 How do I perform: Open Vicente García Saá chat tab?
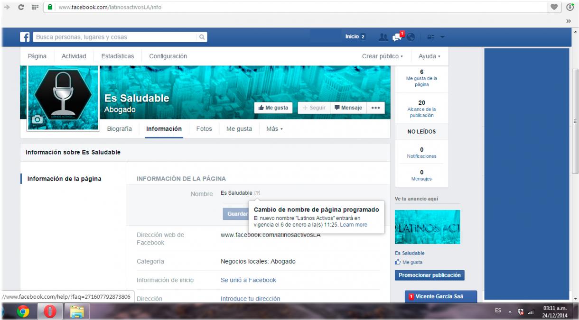pyautogui.click(x=440, y=296)
